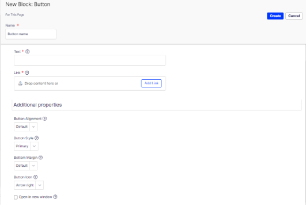
Task: Focus the Button name input field
Action: pos(31,34)
